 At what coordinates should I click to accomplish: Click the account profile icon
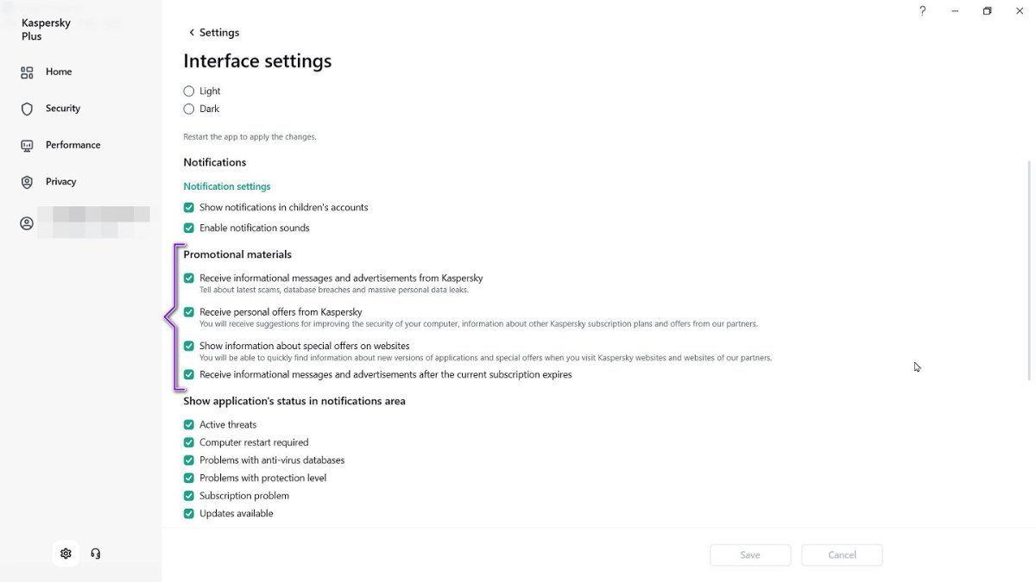click(27, 223)
